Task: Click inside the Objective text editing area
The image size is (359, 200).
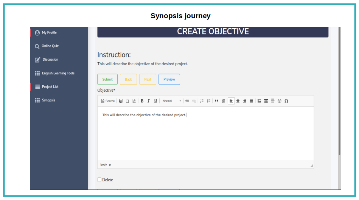Action: pyautogui.click(x=205, y=134)
